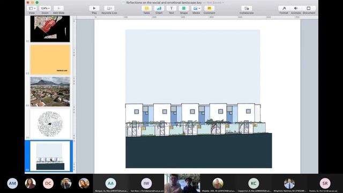Insert a text box
The width and height of the screenshot is (343, 193).
point(171,9)
